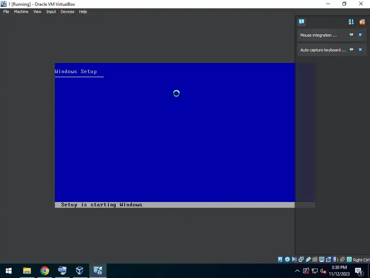Open the VirtualBox Manager taskbar icon

point(80,271)
